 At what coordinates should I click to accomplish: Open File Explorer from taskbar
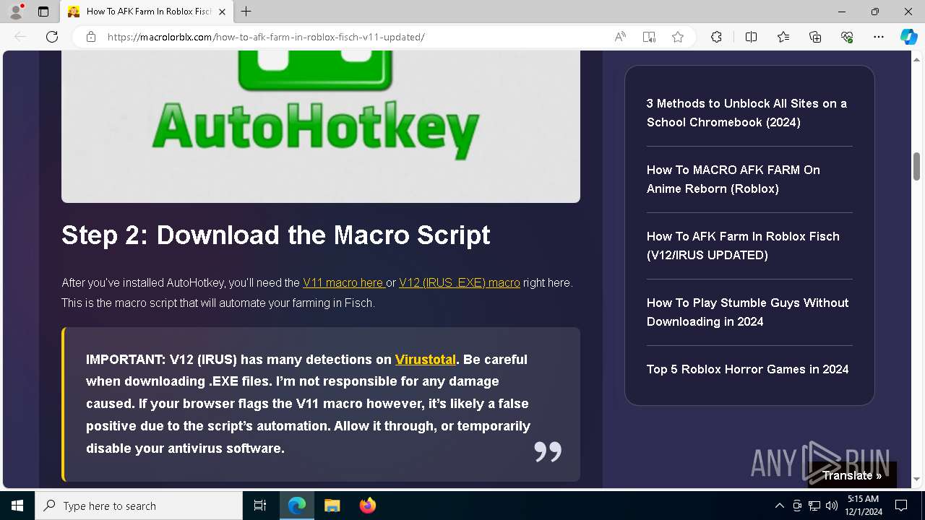332,506
